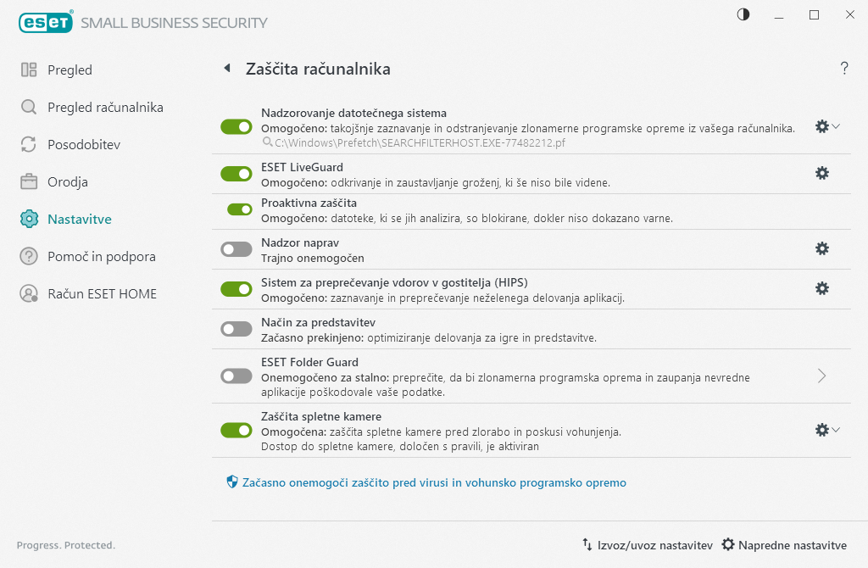Screen dimensions: 868x568
Task: Open Nadzor naprav settings gear
Action: (821, 248)
